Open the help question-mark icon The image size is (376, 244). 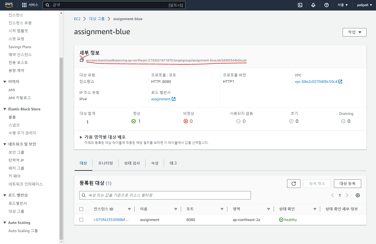327,5
